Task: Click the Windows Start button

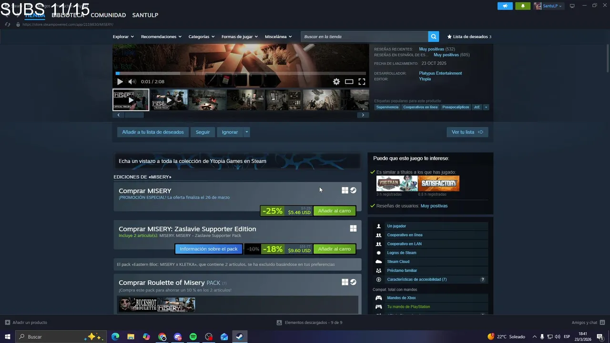Action: tap(8, 337)
